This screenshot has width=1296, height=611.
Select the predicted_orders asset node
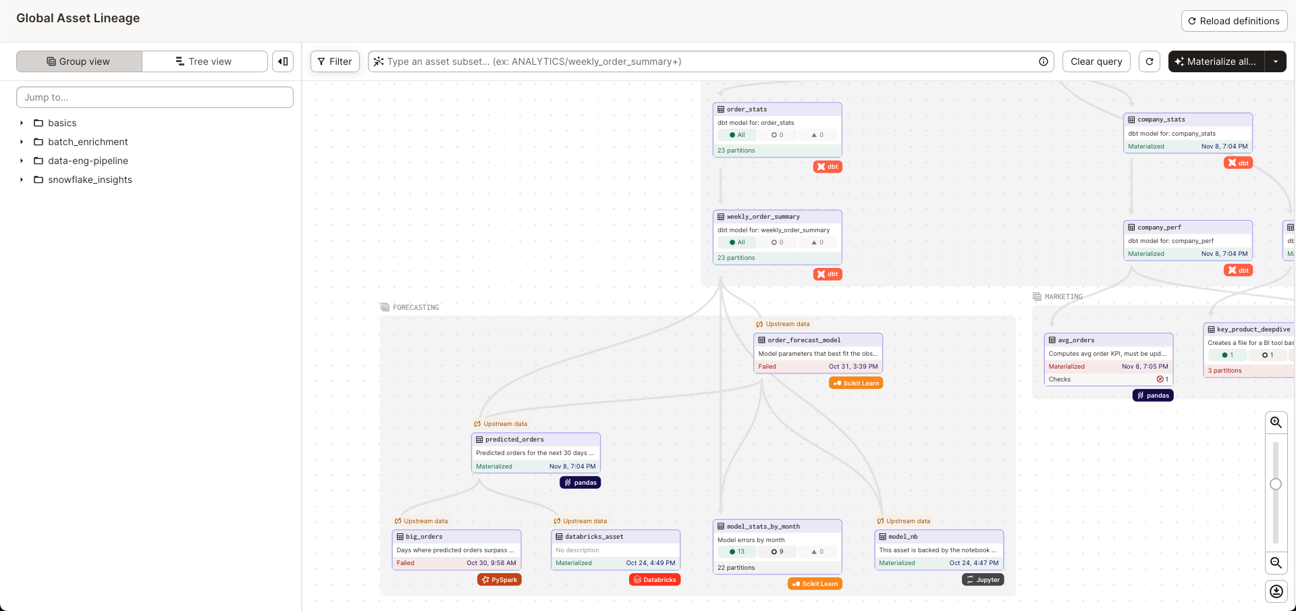tap(536, 453)
